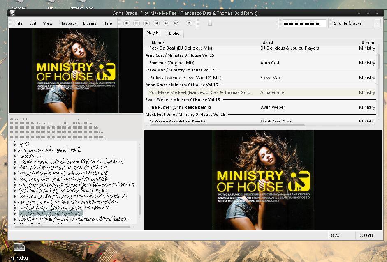Click the seek bar slider handle
387x262 pixels.
(x=210, y=23)
